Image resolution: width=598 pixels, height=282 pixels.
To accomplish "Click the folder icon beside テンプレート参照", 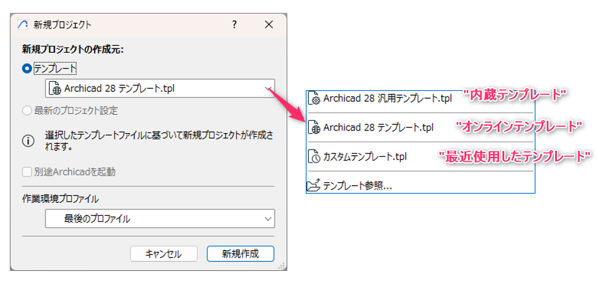I will pyautogui.click(x=314, y=185).
